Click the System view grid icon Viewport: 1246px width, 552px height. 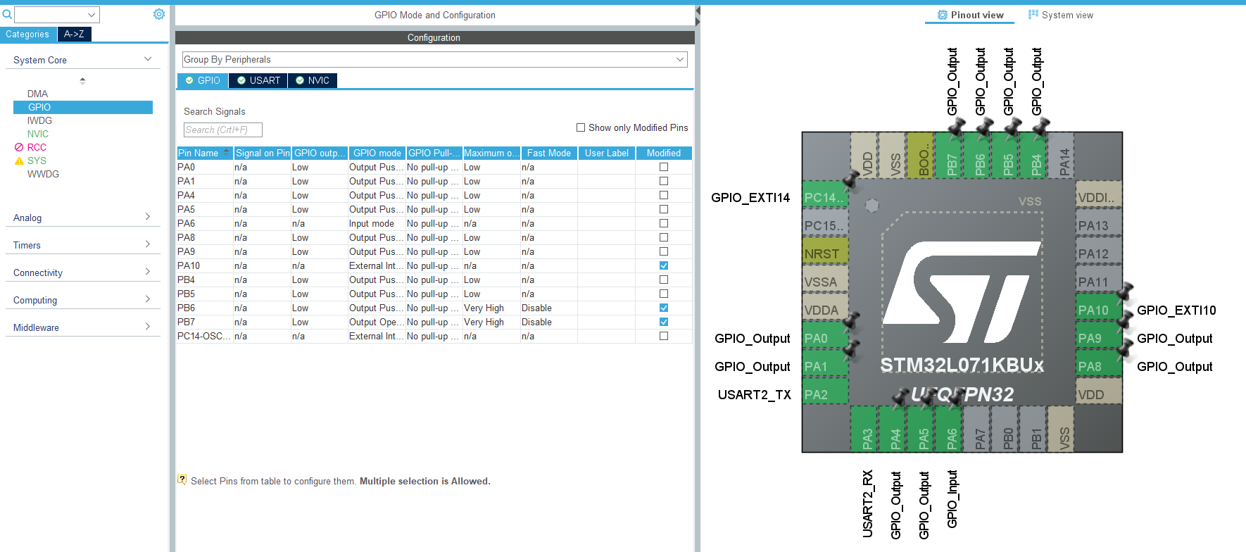click(1033, 14)
